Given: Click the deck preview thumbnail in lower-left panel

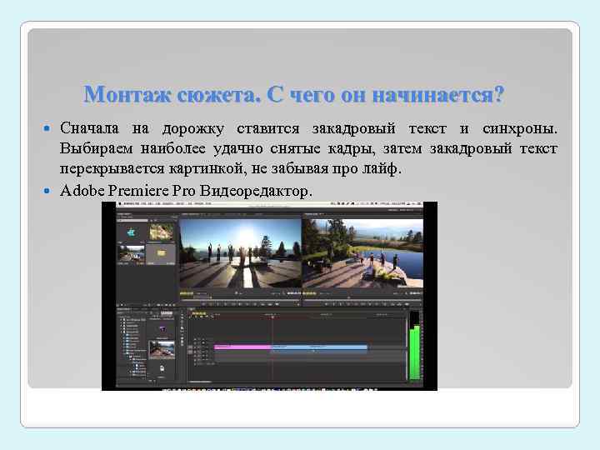Looking at the screenshot, I should click(x=162, y=349).
